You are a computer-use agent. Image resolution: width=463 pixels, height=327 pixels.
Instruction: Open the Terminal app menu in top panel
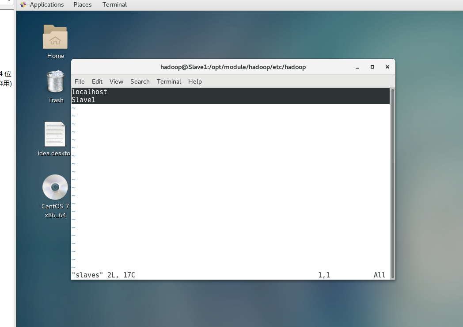click(114, 5)
